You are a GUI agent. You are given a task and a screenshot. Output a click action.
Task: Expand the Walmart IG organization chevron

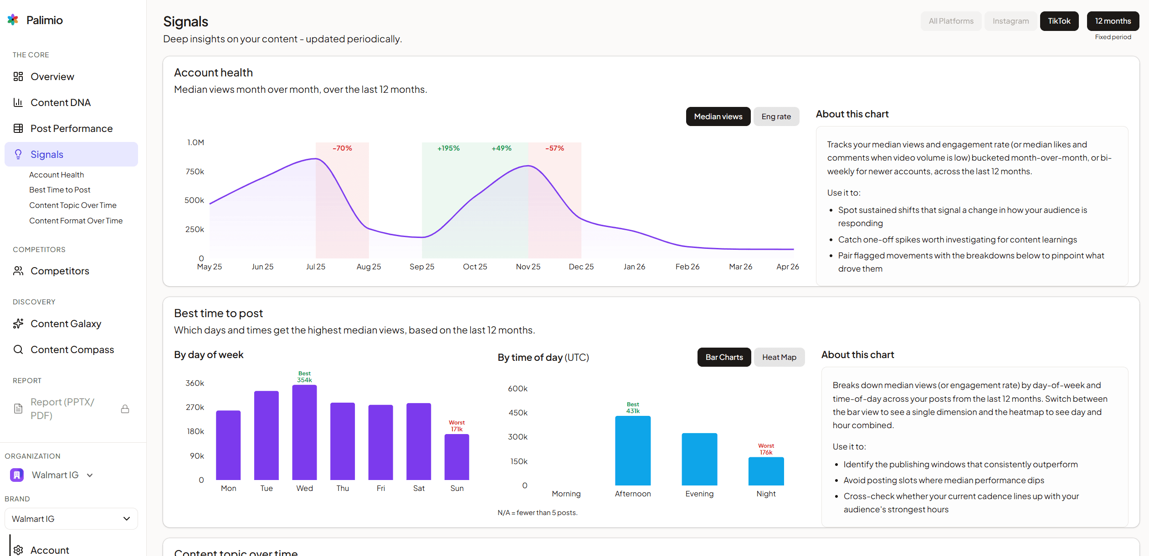(90, 475)
